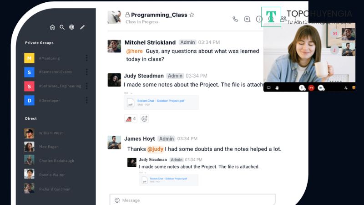Click the pencil icon to create new

pyautogui.click(x=82, y=27)
